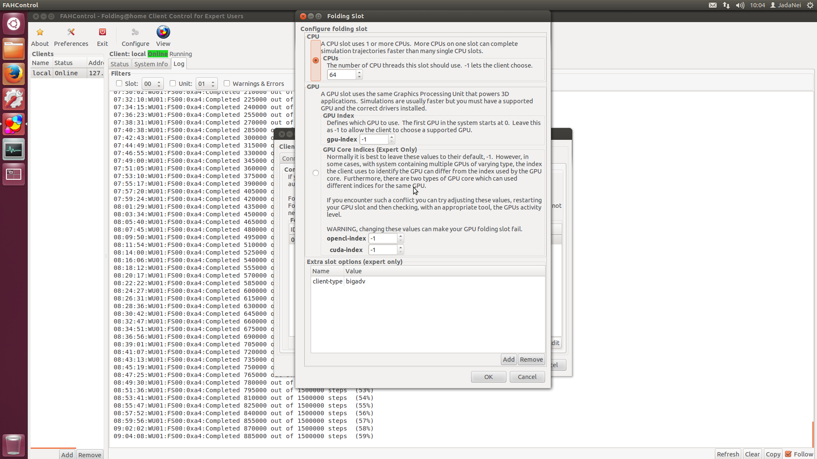This screenshot has height=459, width=817.
Task: Select the local client row
Action: point(67,73)
